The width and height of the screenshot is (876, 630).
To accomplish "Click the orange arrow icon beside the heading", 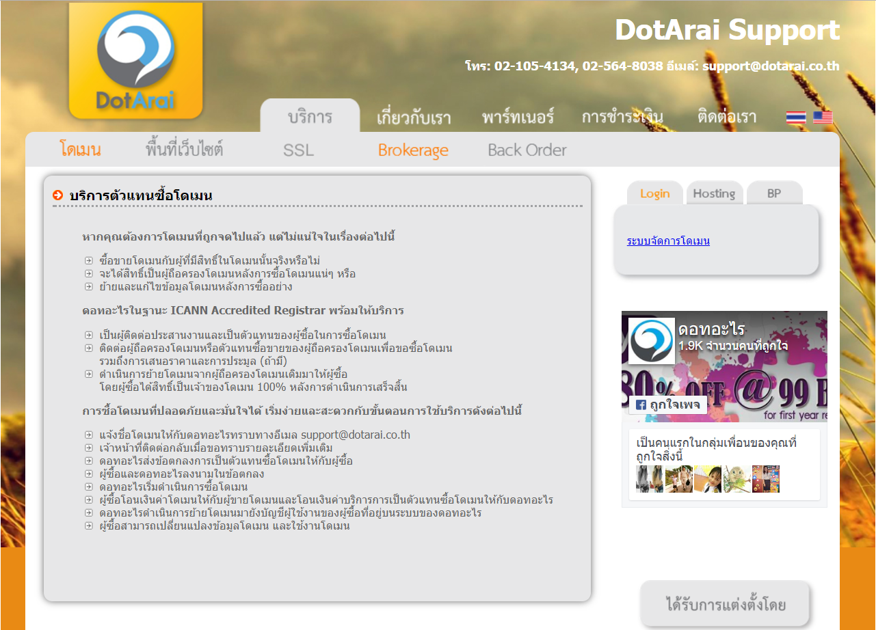I will pos(58,195).
